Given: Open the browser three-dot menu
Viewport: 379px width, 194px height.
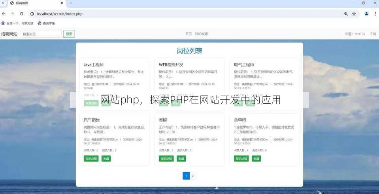Looking at the screenshot, I should click(x=375, y=14).
